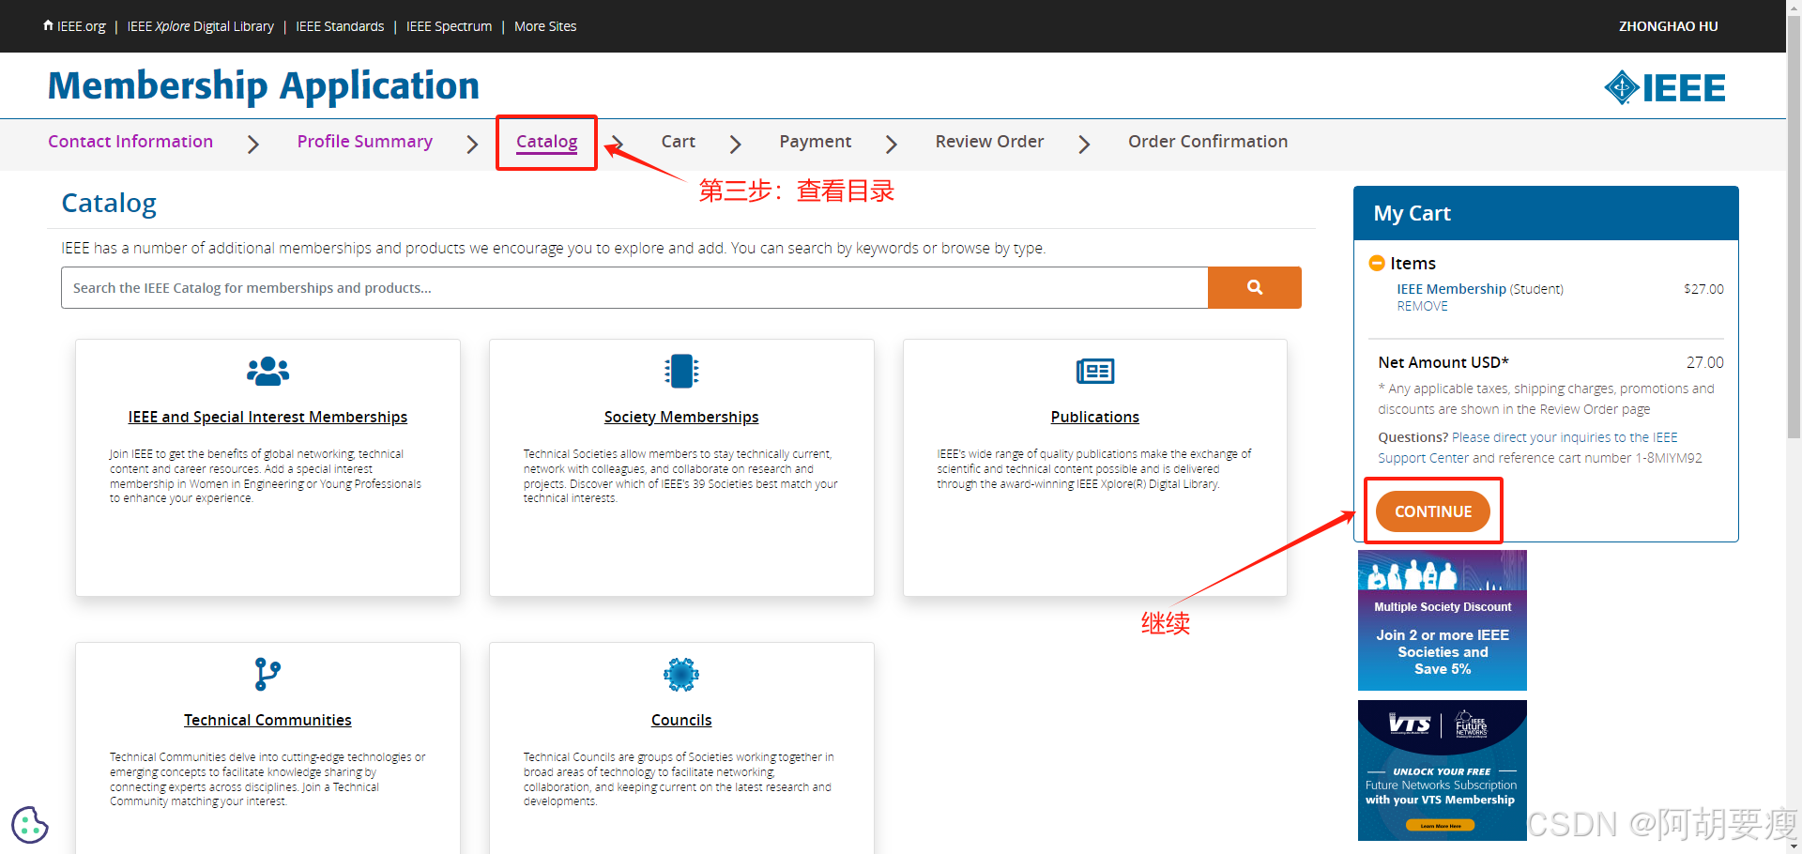Remove IEEE Membership from cart

[x=1422, y=306]
